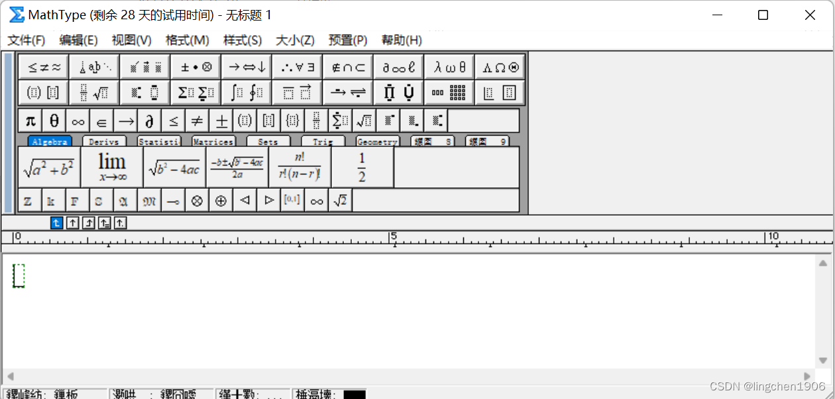Click the vertical scrollbar down arrow

coord(823,361)
